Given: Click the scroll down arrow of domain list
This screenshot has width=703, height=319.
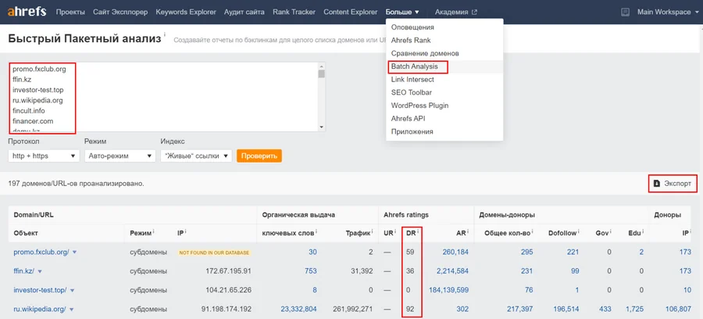Looking at the screenshot, I should click(321, 128).
